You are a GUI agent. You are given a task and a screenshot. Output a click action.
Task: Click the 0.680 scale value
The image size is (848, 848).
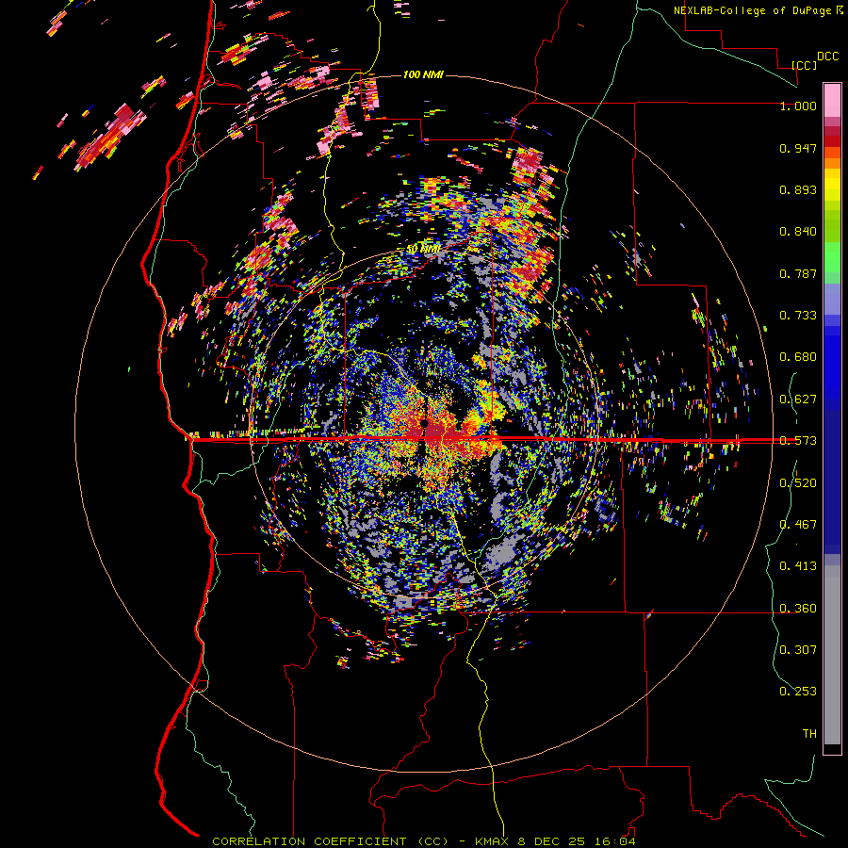798,357
